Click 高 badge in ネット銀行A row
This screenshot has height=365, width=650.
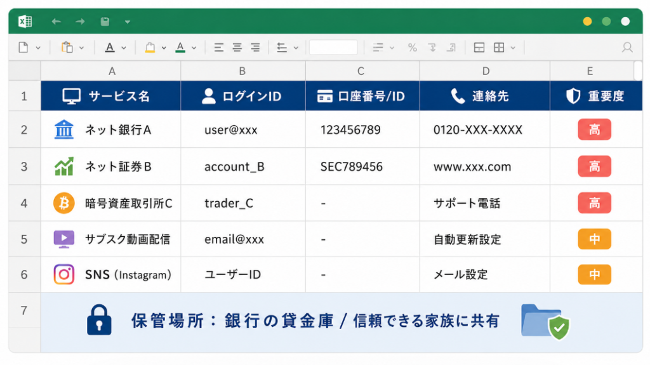[594, 129]
